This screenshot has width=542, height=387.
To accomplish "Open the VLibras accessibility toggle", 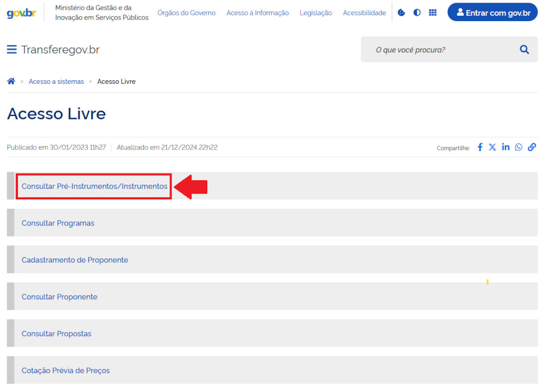I will [401, 12].
